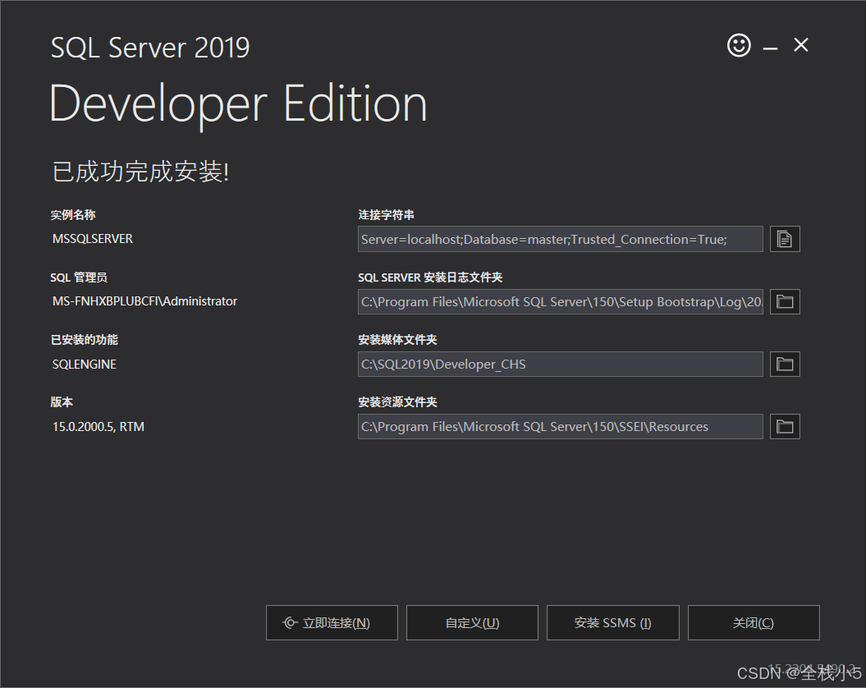Click the SQL SERVER 安装日志文件夹 label
This screenshot has width=866, height=688.
[430, 277]
